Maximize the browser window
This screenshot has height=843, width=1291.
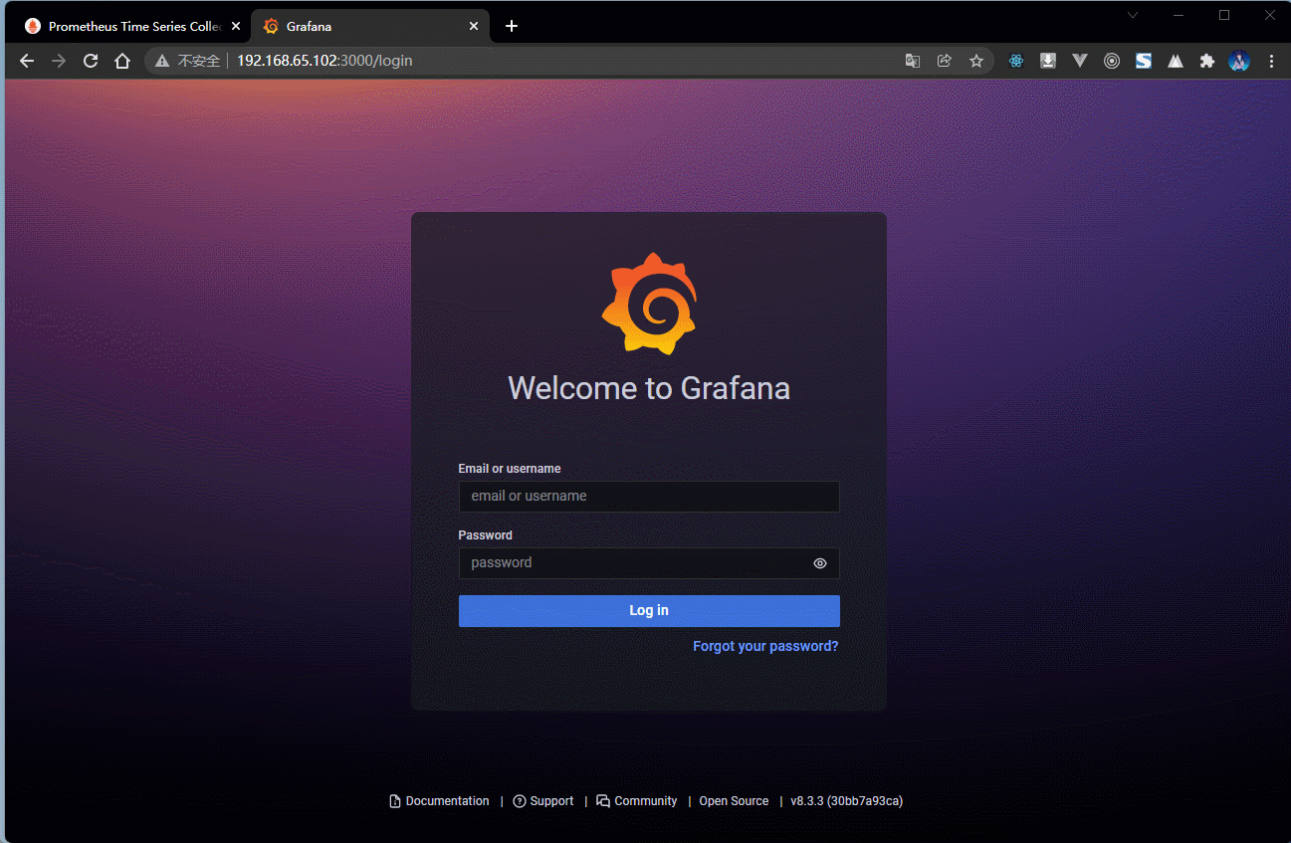coord(1224,15)
